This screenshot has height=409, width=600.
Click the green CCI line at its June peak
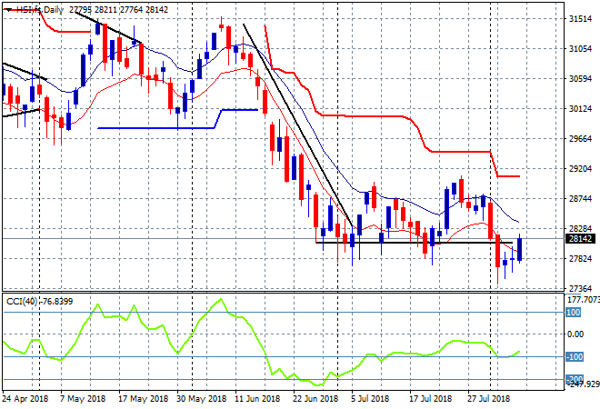pyautogui.click(x=221, y=299)
